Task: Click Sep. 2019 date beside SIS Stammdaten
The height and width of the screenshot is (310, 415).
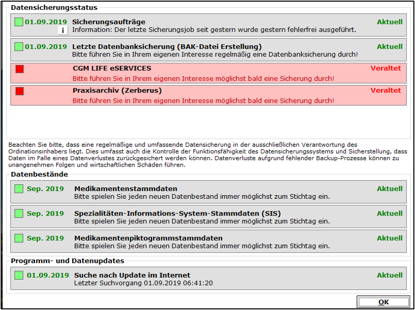Action: pyautogui.click(x=45, y=213)
